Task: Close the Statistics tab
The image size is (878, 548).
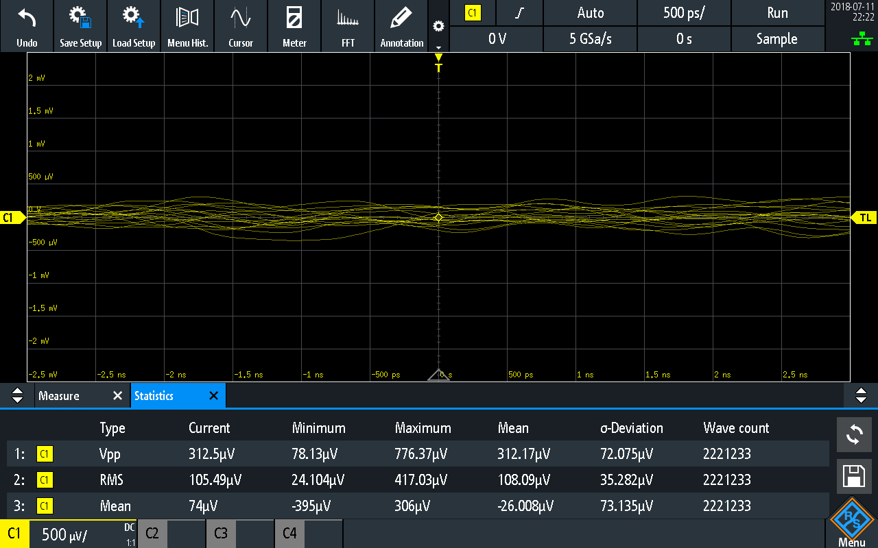Action: click(x=213, y=396)
